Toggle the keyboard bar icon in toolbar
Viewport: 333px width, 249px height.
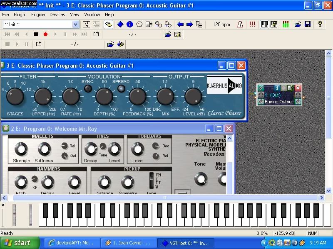pos(265,24)
